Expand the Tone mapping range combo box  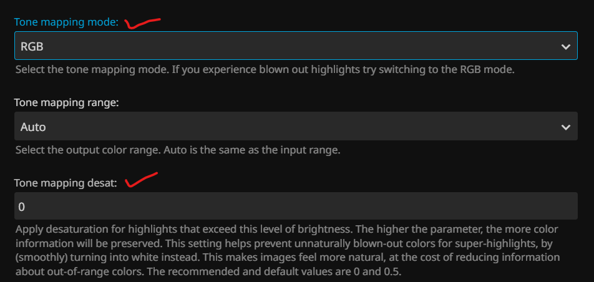295,127
